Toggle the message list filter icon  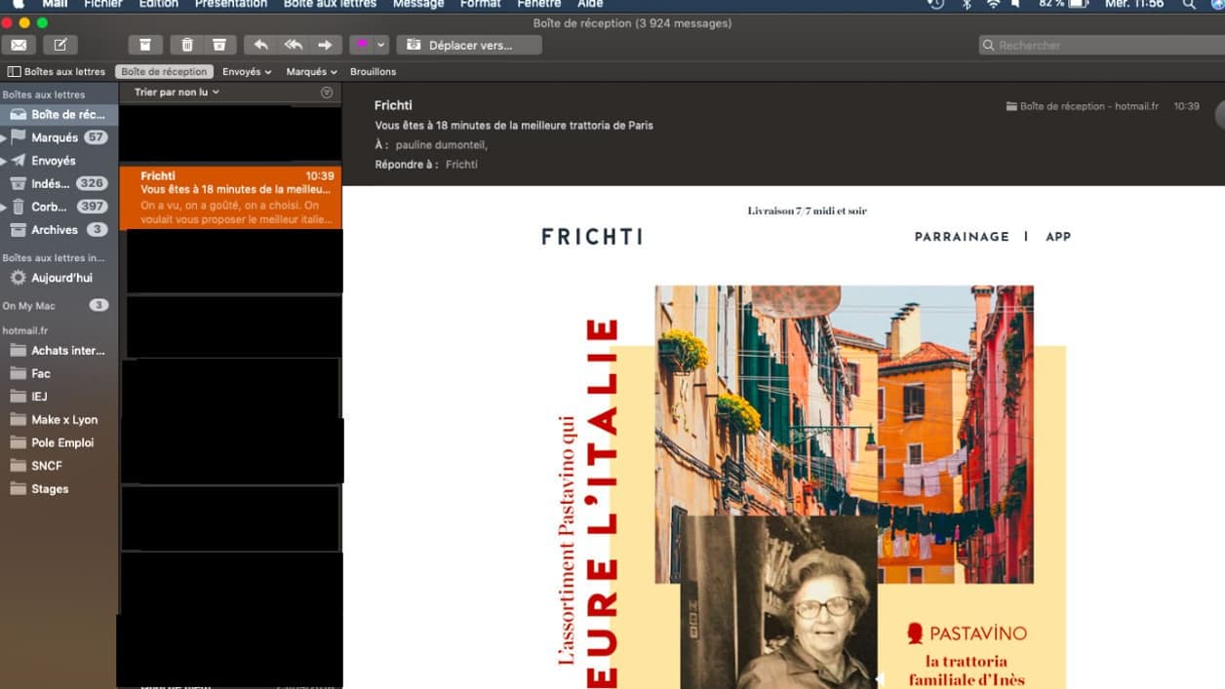point(327,93)
